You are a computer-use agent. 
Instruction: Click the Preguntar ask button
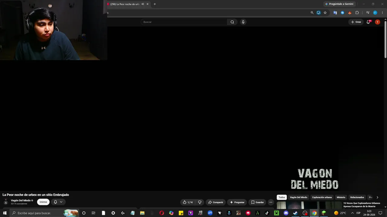[237, 202]
